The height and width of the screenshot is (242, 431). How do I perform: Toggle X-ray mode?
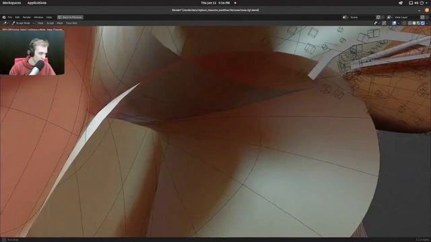point(404,23)
